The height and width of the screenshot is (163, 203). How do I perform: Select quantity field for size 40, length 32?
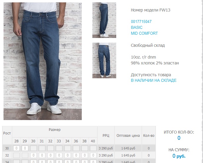pyautogui.click(x=93, y=155)
